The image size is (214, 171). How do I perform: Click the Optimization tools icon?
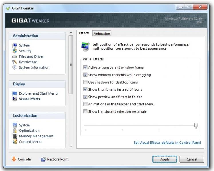point(15,131)
